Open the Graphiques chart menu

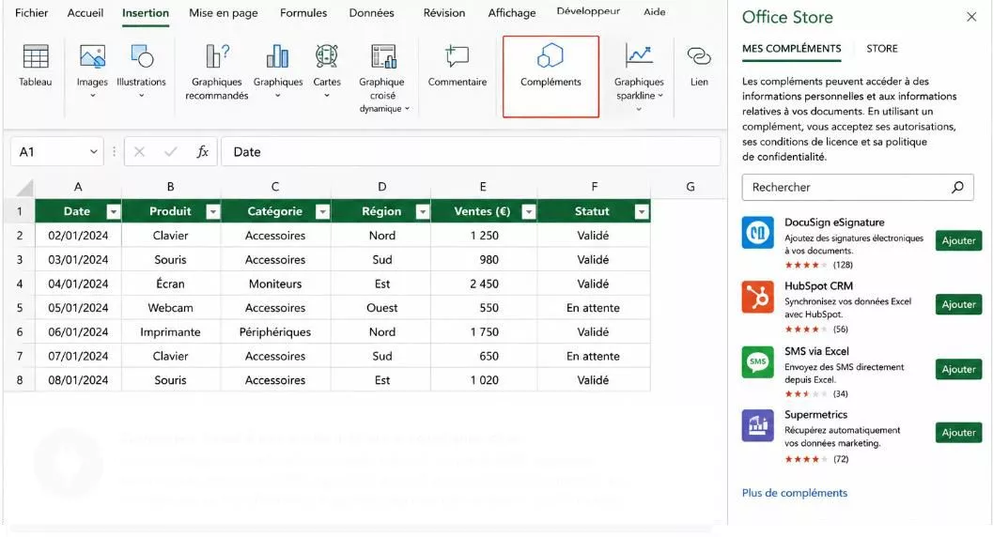coord(278,69)
